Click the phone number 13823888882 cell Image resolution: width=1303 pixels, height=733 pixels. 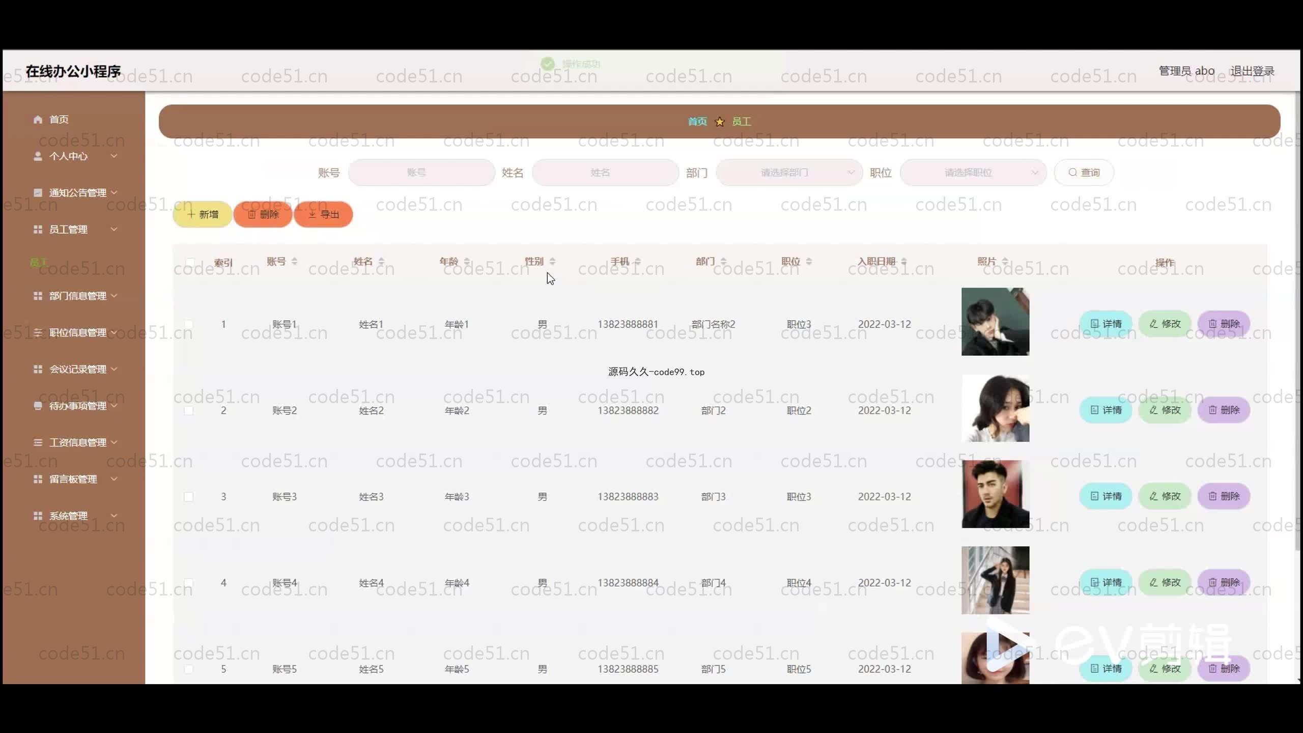(x=628, y=410)
